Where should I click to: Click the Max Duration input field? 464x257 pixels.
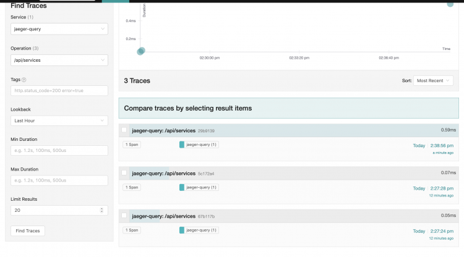59,180
